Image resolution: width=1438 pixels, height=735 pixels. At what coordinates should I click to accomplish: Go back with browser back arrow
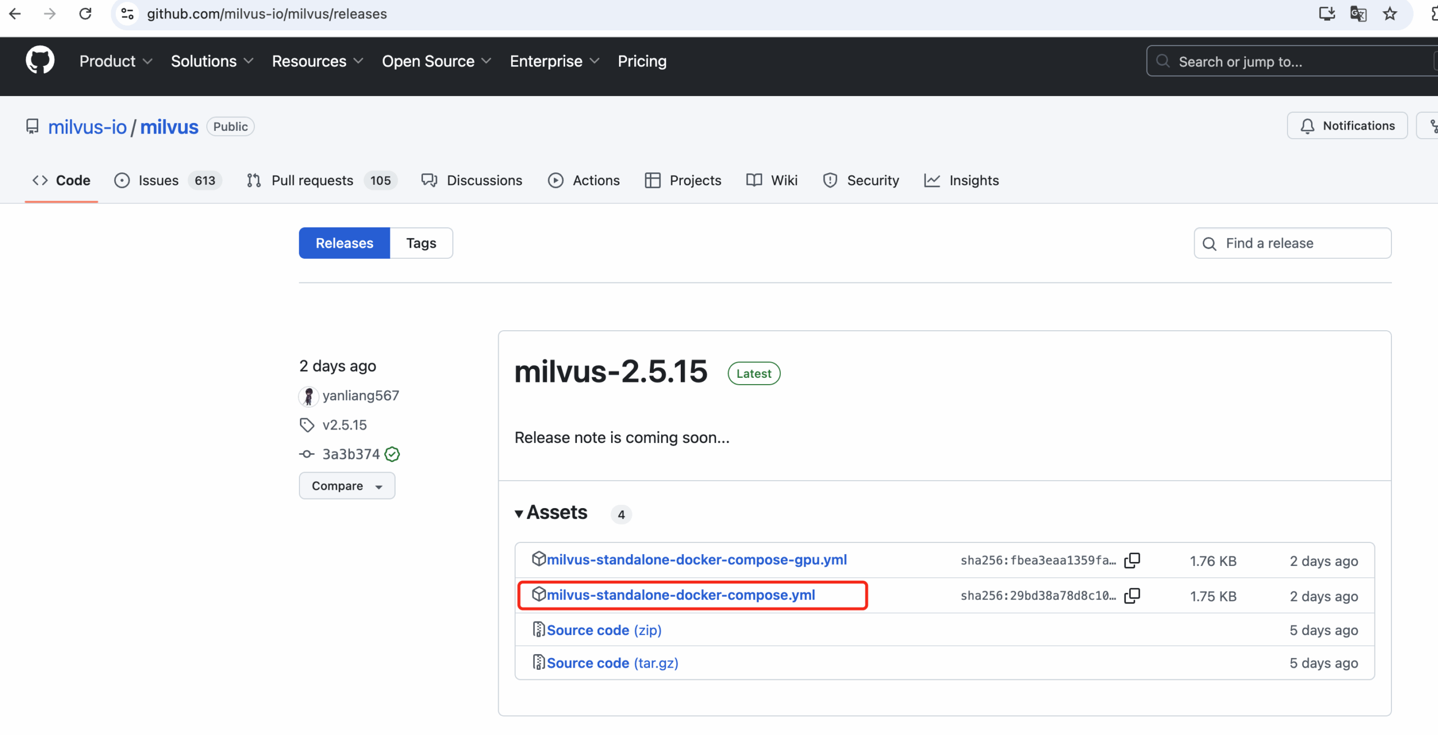pyautogui.click(x=15, y=13)
